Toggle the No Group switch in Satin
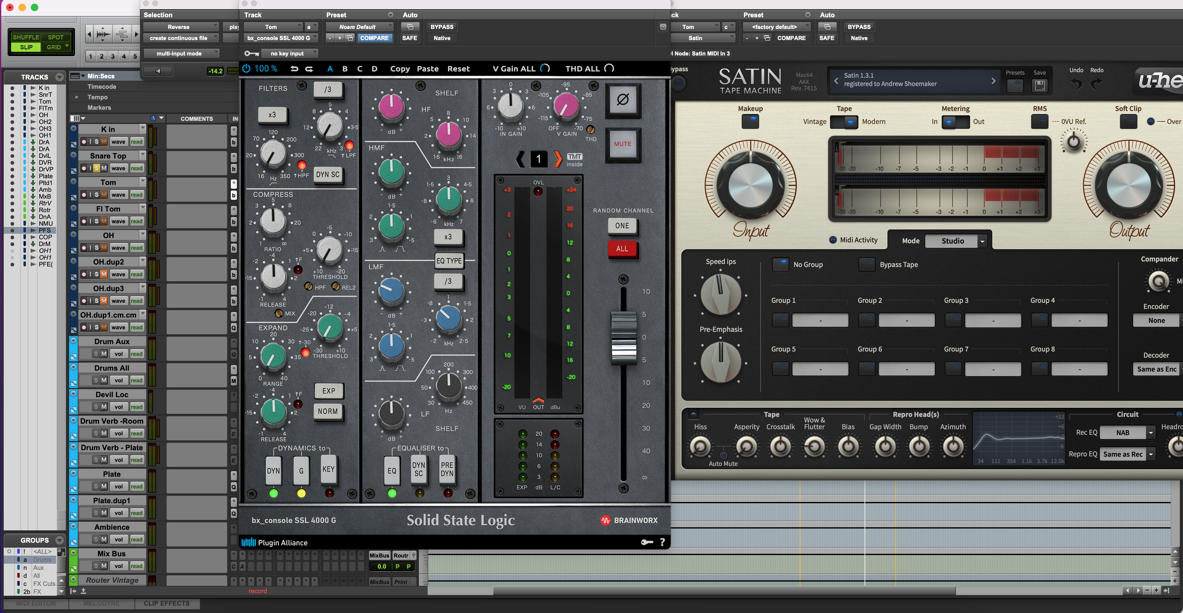1183x613 pixels. click(x=780, y=265)
